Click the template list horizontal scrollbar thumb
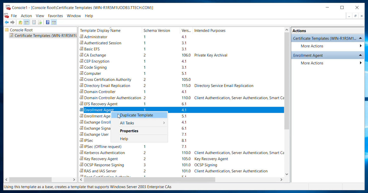 coord(149,180)
